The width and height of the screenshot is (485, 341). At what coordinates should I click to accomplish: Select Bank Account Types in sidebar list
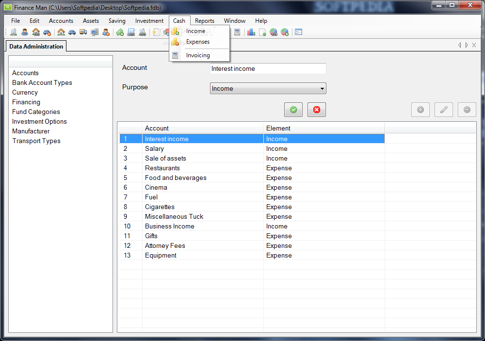[42, 82]
